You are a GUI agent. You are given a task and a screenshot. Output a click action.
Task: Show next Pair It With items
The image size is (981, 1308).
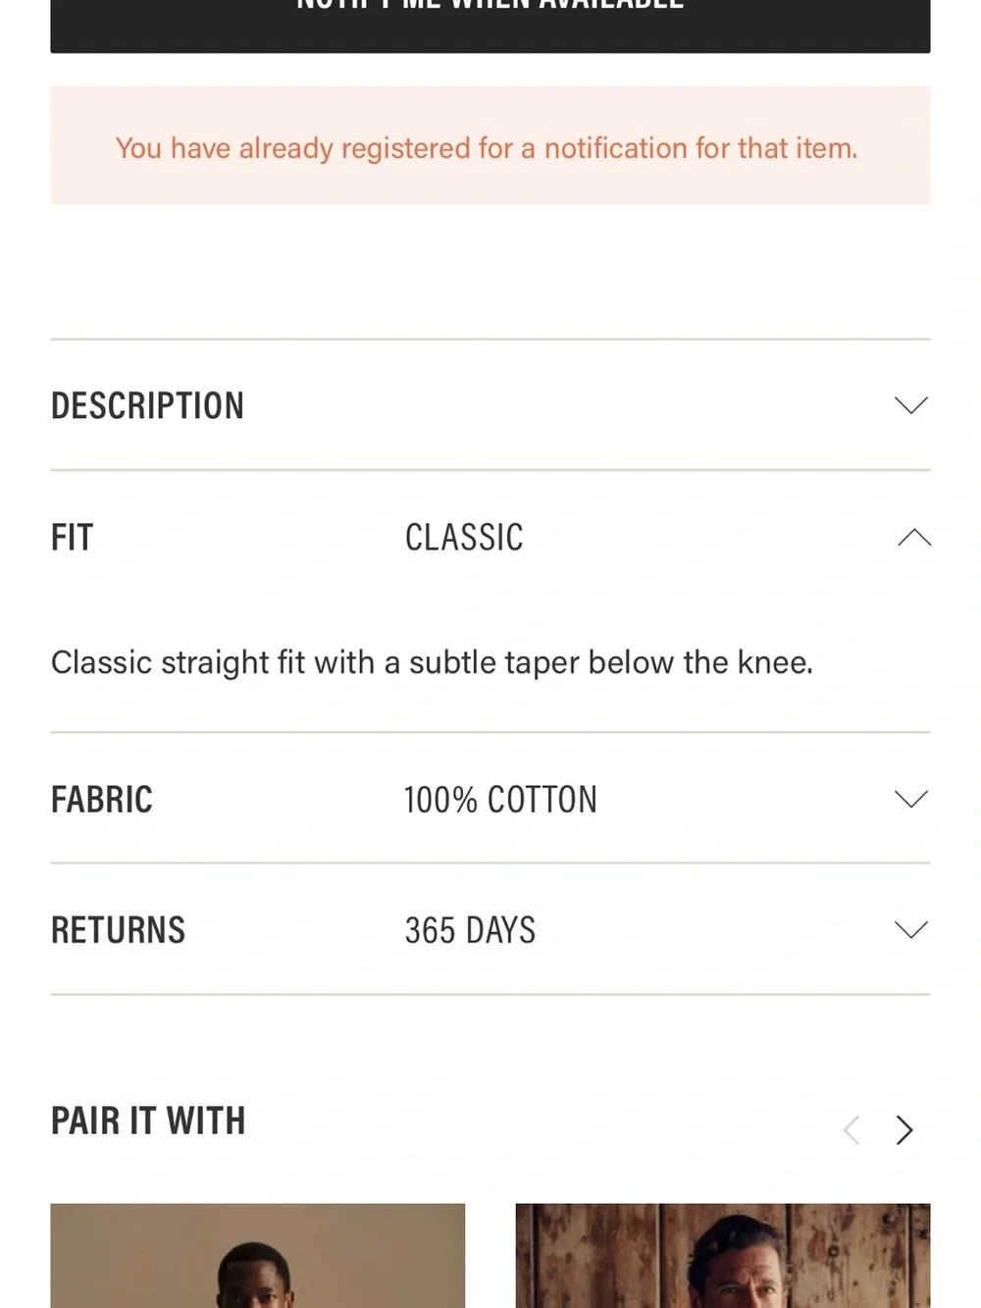coord(904,1129)
